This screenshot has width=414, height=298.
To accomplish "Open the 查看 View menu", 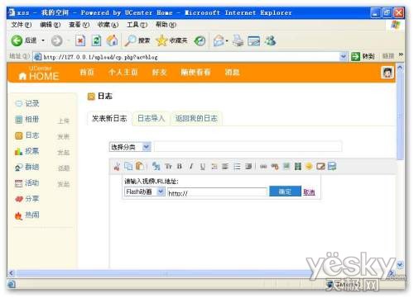I will coord(79,25).
